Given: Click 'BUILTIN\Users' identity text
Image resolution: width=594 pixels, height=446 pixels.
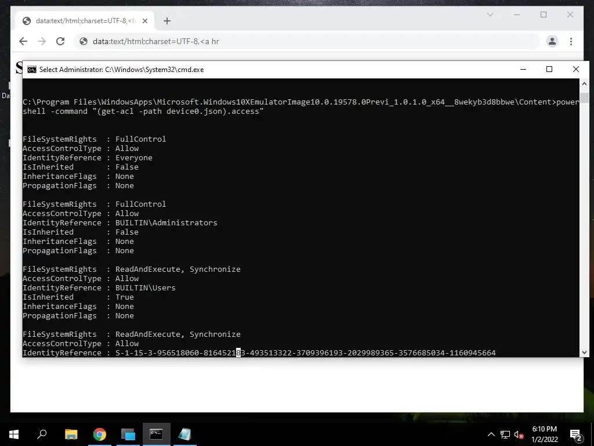Looking at the screenshot, I should tap(146, 288).
